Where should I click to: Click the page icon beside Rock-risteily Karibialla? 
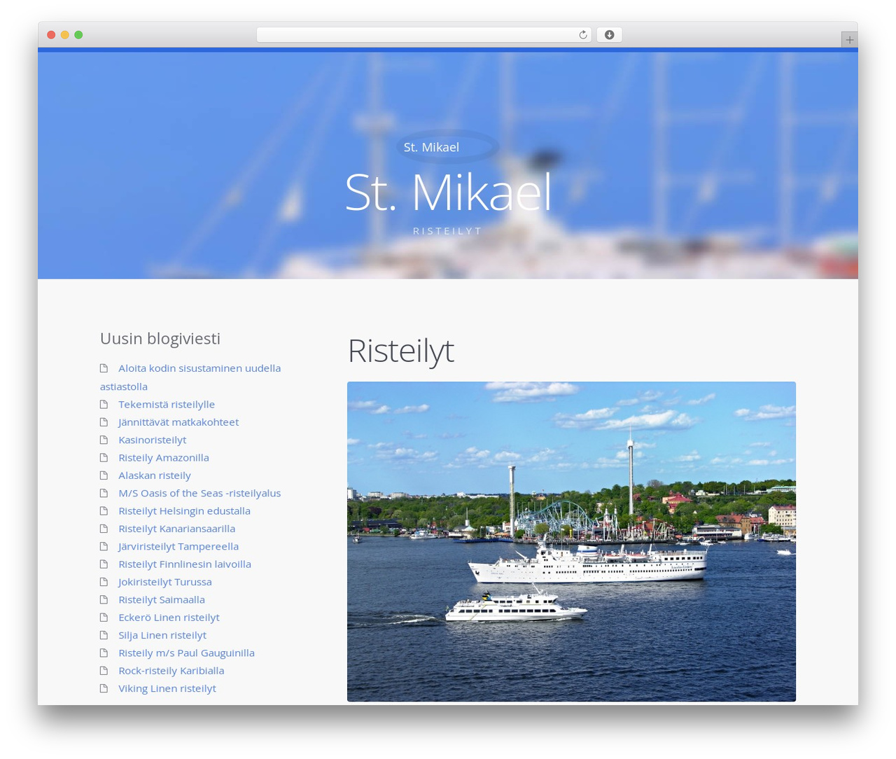pyautogui.click(x=104, y=671)
